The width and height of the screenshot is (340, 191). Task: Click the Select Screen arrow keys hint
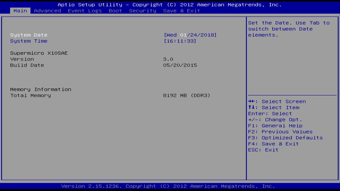point(277,101)
